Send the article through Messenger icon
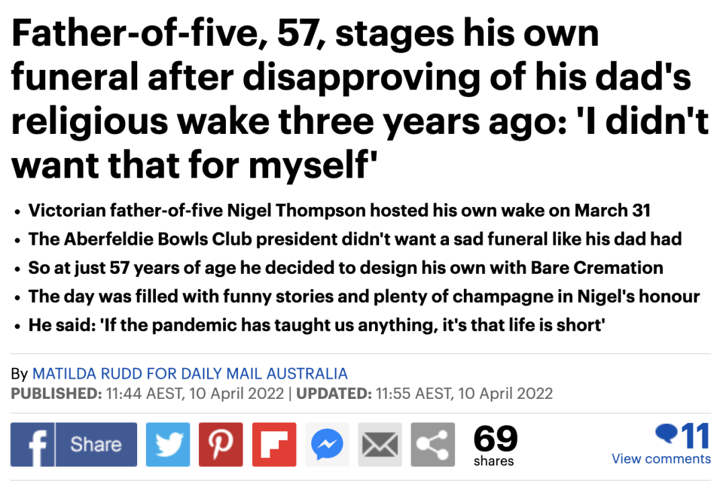 point(327,444)
